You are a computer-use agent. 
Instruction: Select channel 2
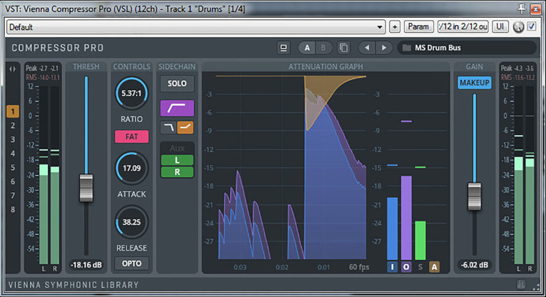pyautogui.click(x=13, y=126)
